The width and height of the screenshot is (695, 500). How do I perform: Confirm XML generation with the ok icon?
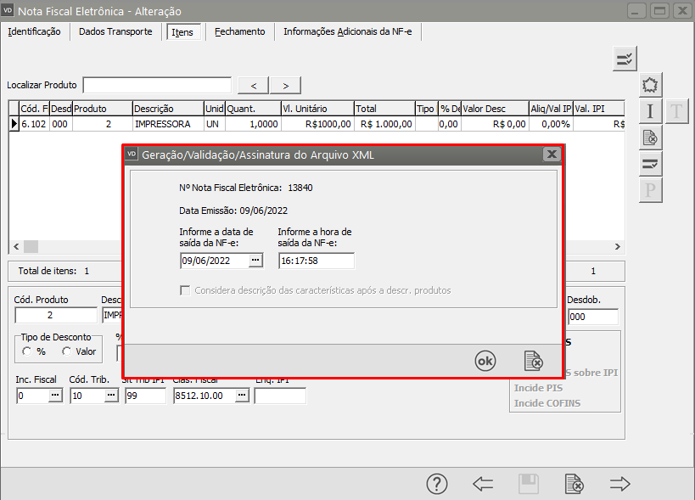click(x=485, y=361)
